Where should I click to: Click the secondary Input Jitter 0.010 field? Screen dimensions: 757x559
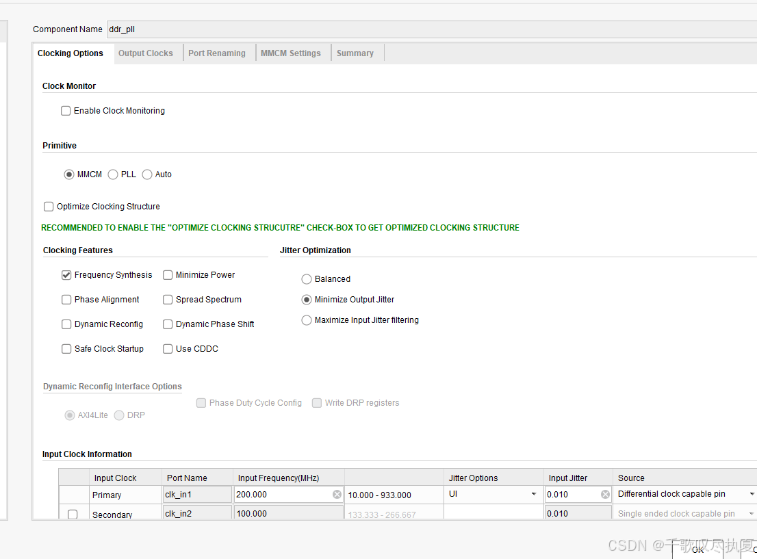point(578,513)
